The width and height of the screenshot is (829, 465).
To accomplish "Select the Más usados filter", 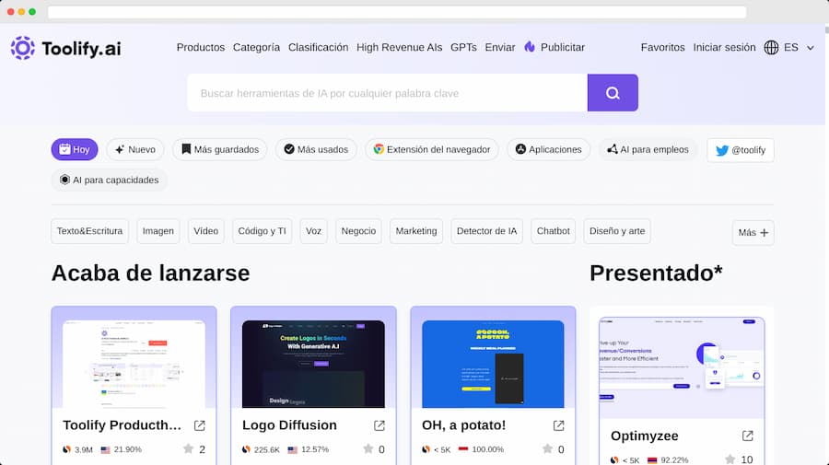I will pos(316,149).
